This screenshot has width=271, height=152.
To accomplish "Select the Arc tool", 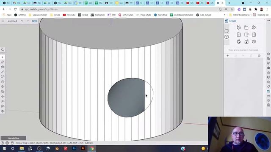I will coord(3,77).
